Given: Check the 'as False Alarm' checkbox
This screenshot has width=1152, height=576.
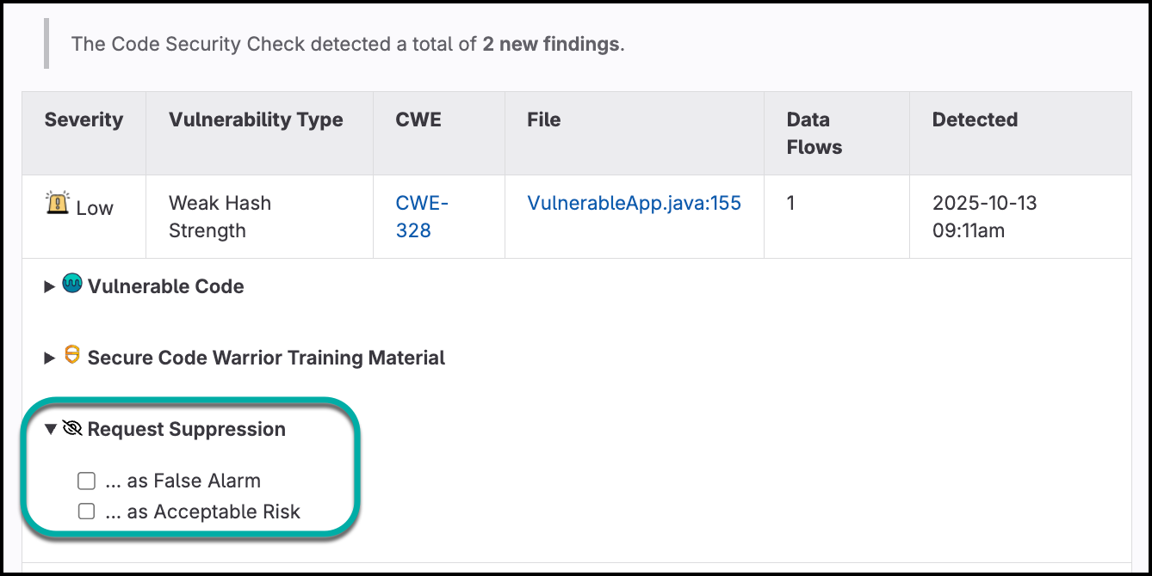Looking at the screenshot, I should click(x=86, y=480).
